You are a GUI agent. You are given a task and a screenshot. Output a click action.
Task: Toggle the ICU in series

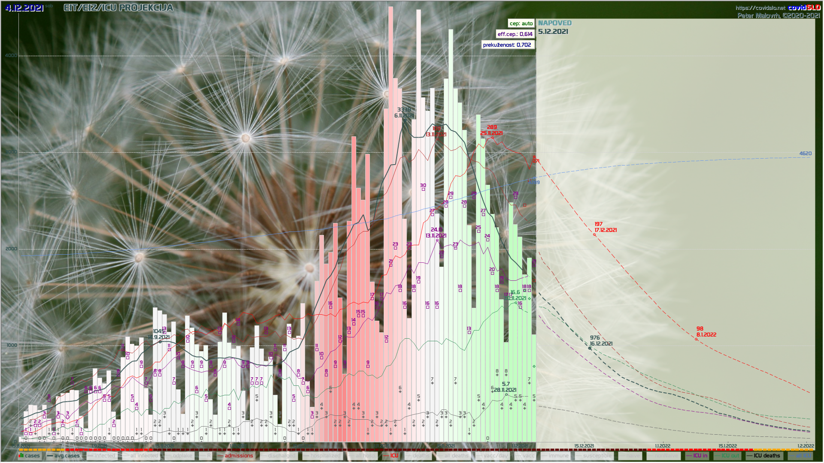point(697,456)
